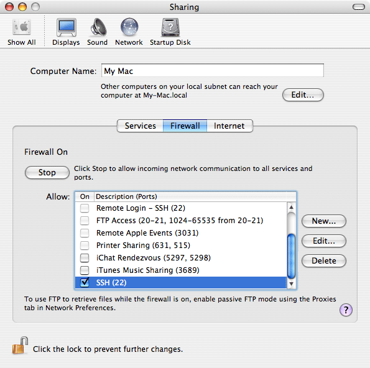
Task: Enable the iTunes Music Sharing (3689) checkbox
Action: (x=85, y=270)
